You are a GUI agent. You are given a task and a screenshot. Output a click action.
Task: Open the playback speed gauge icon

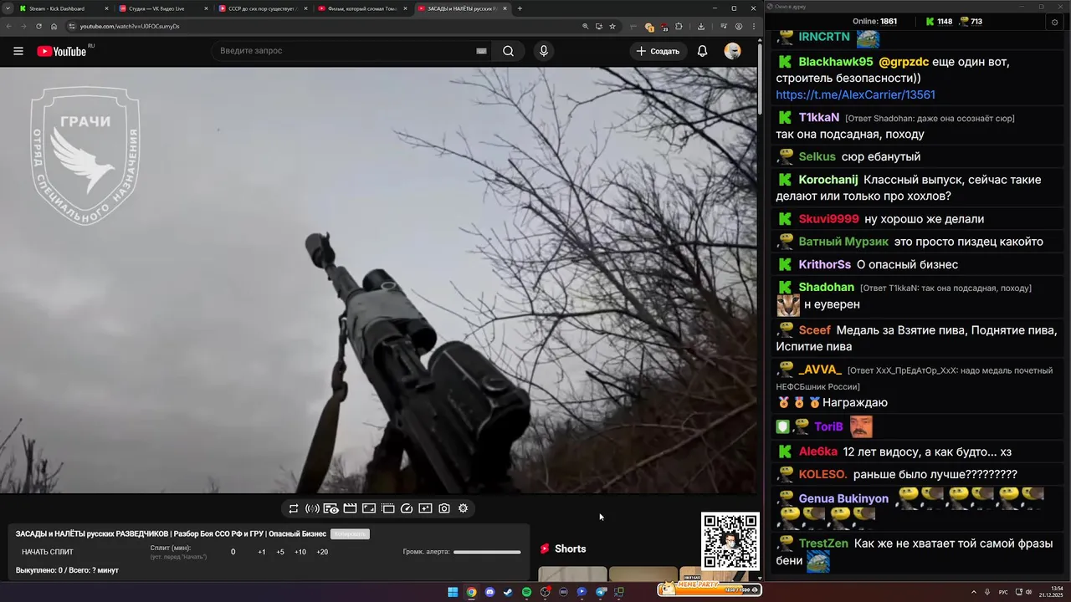(x=407, y=508)
